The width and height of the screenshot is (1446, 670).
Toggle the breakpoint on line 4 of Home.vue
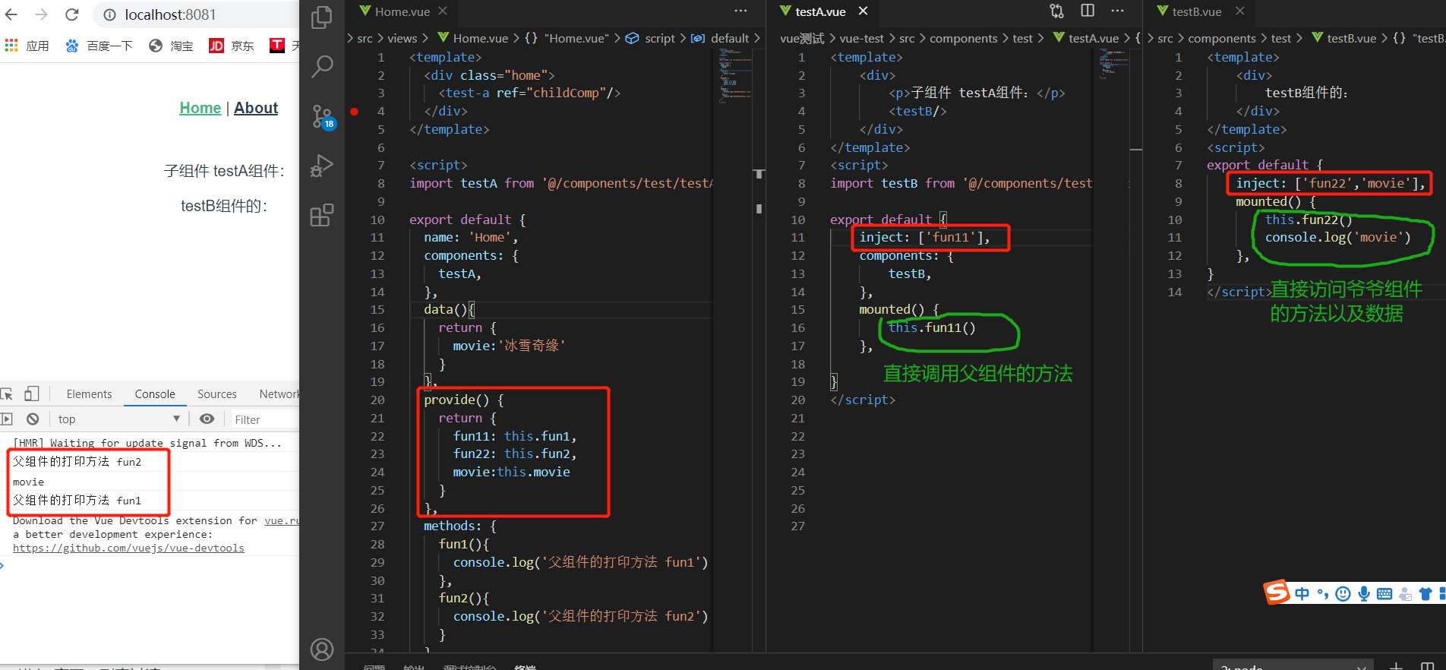click(354, 111)
